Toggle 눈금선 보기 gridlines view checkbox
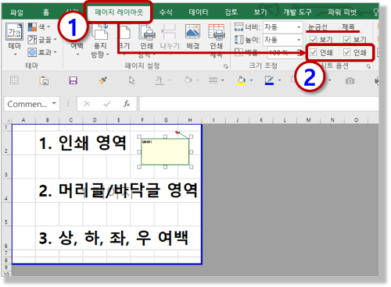Viewport: 391px width, 287px height. [313, 40]
